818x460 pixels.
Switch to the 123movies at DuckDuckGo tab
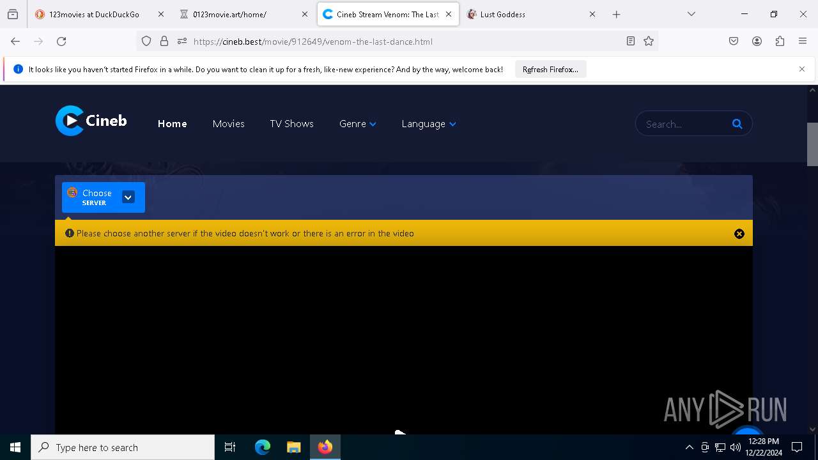click(x=95, y=14)
